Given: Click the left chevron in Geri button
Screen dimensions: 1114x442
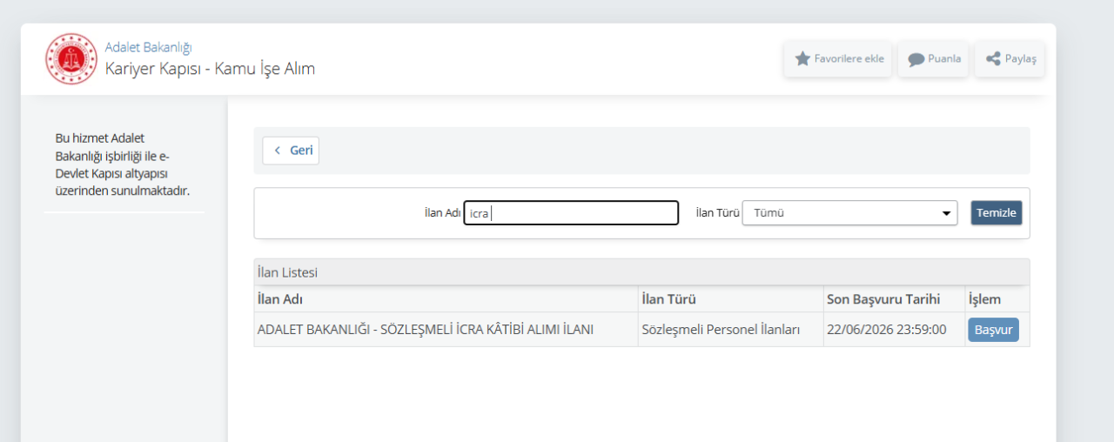Looking at the screenshot, I should 278,151.
